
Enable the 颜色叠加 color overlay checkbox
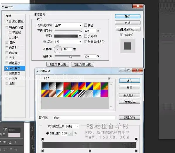tap(7, 63)
